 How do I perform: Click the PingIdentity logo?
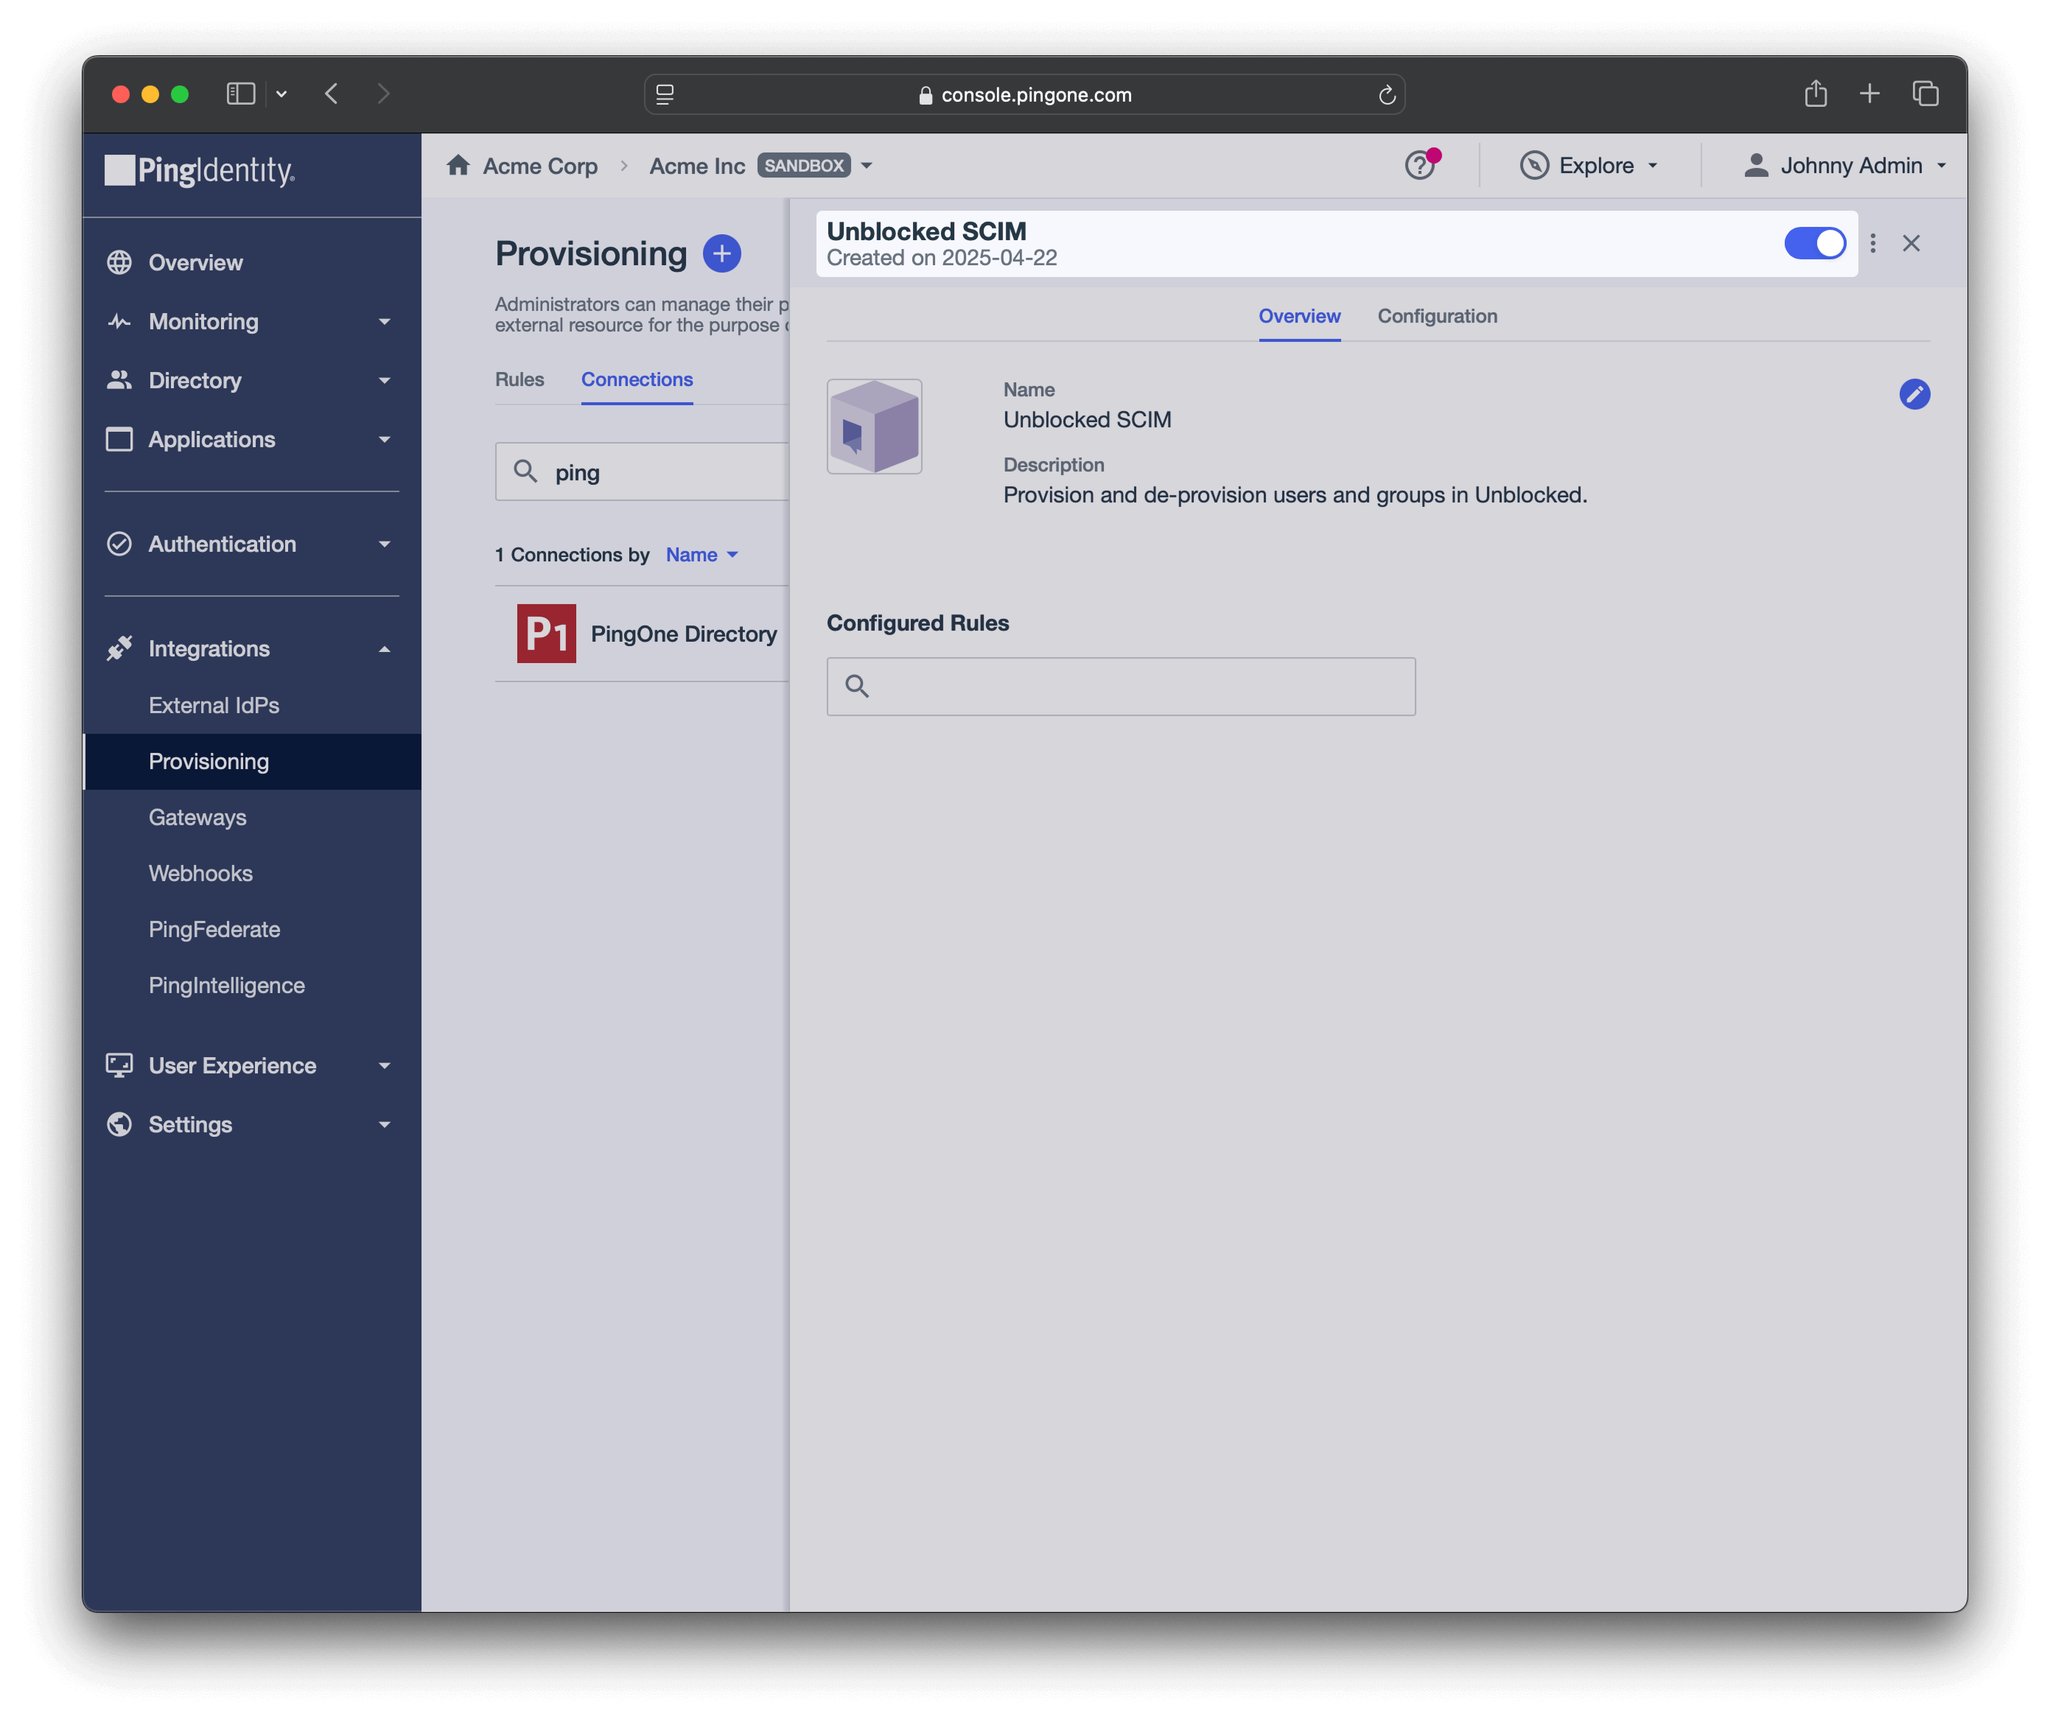(x=200, y=171)
